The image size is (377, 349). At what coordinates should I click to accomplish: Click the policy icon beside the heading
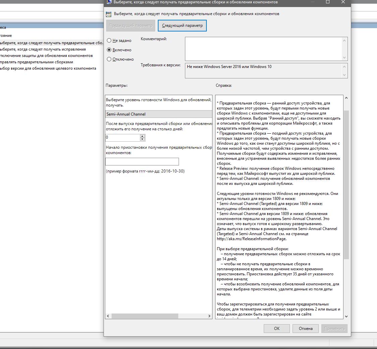point(109,14)
